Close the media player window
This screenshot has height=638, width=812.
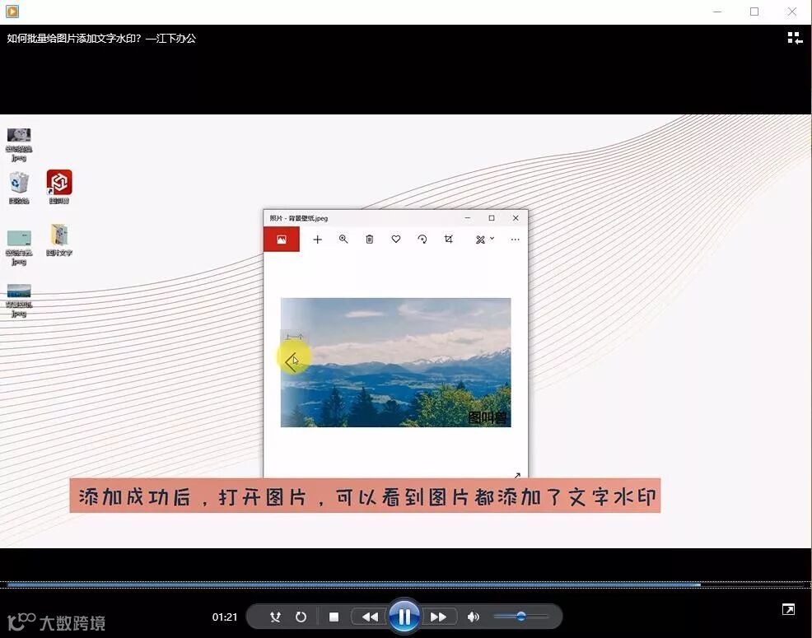(791, 12)
